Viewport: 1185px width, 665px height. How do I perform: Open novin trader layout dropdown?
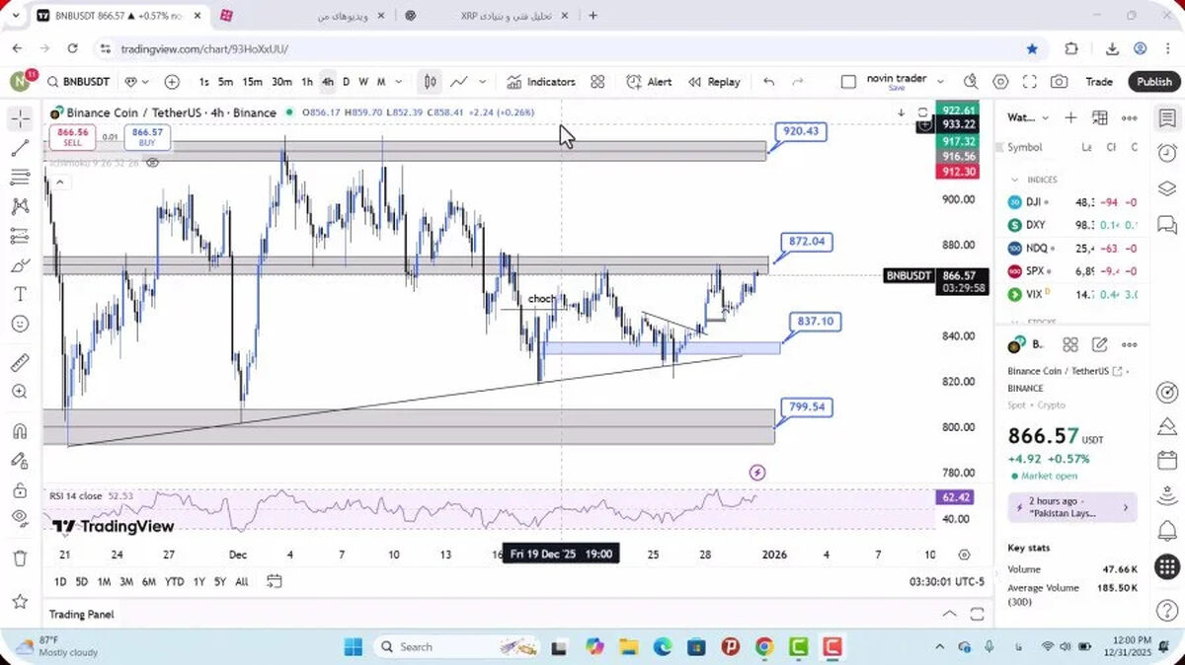pyautogui.click(x=940, y=82)
